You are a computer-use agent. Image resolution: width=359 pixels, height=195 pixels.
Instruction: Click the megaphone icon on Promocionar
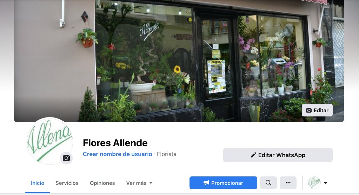[x=206, y=183]
